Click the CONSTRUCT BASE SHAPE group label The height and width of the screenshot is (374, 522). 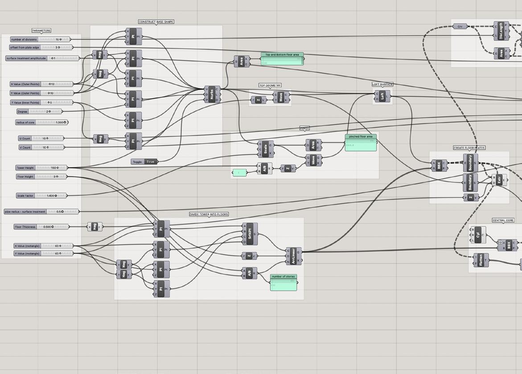point(156,22)
